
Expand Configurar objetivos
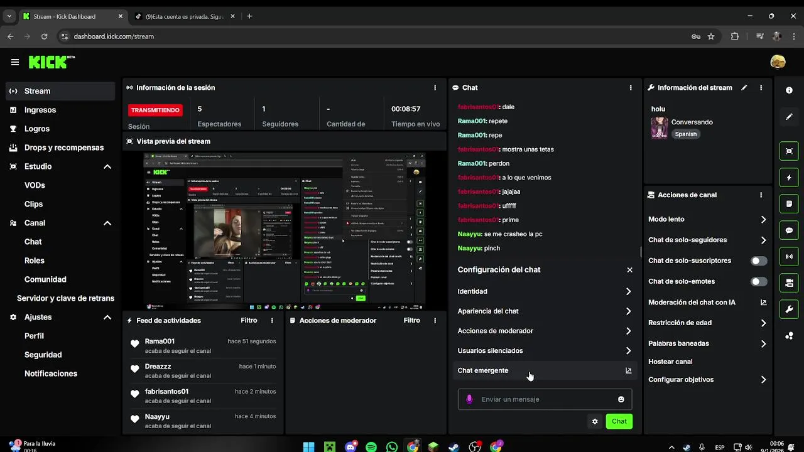pyautogui.click(x=707, y=379)
